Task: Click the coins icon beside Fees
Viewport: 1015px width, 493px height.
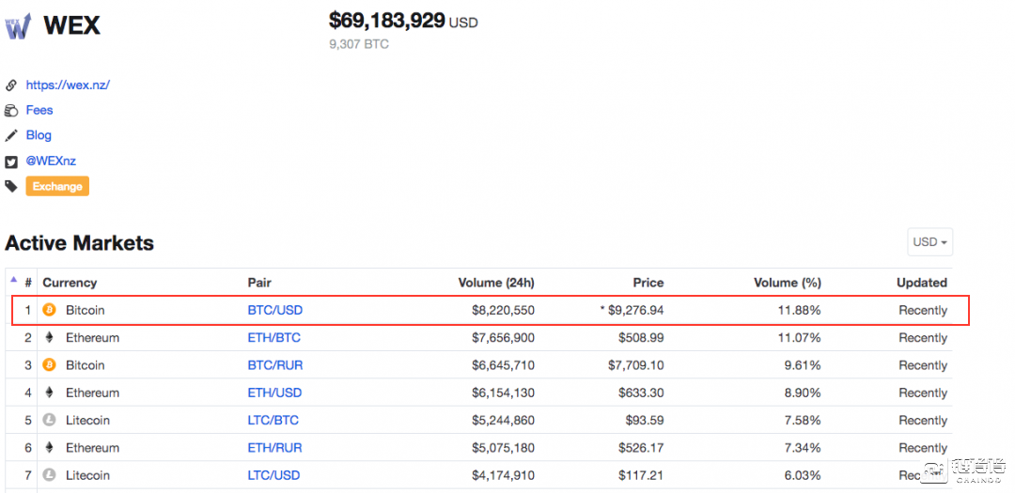Action: pos(10,111)
